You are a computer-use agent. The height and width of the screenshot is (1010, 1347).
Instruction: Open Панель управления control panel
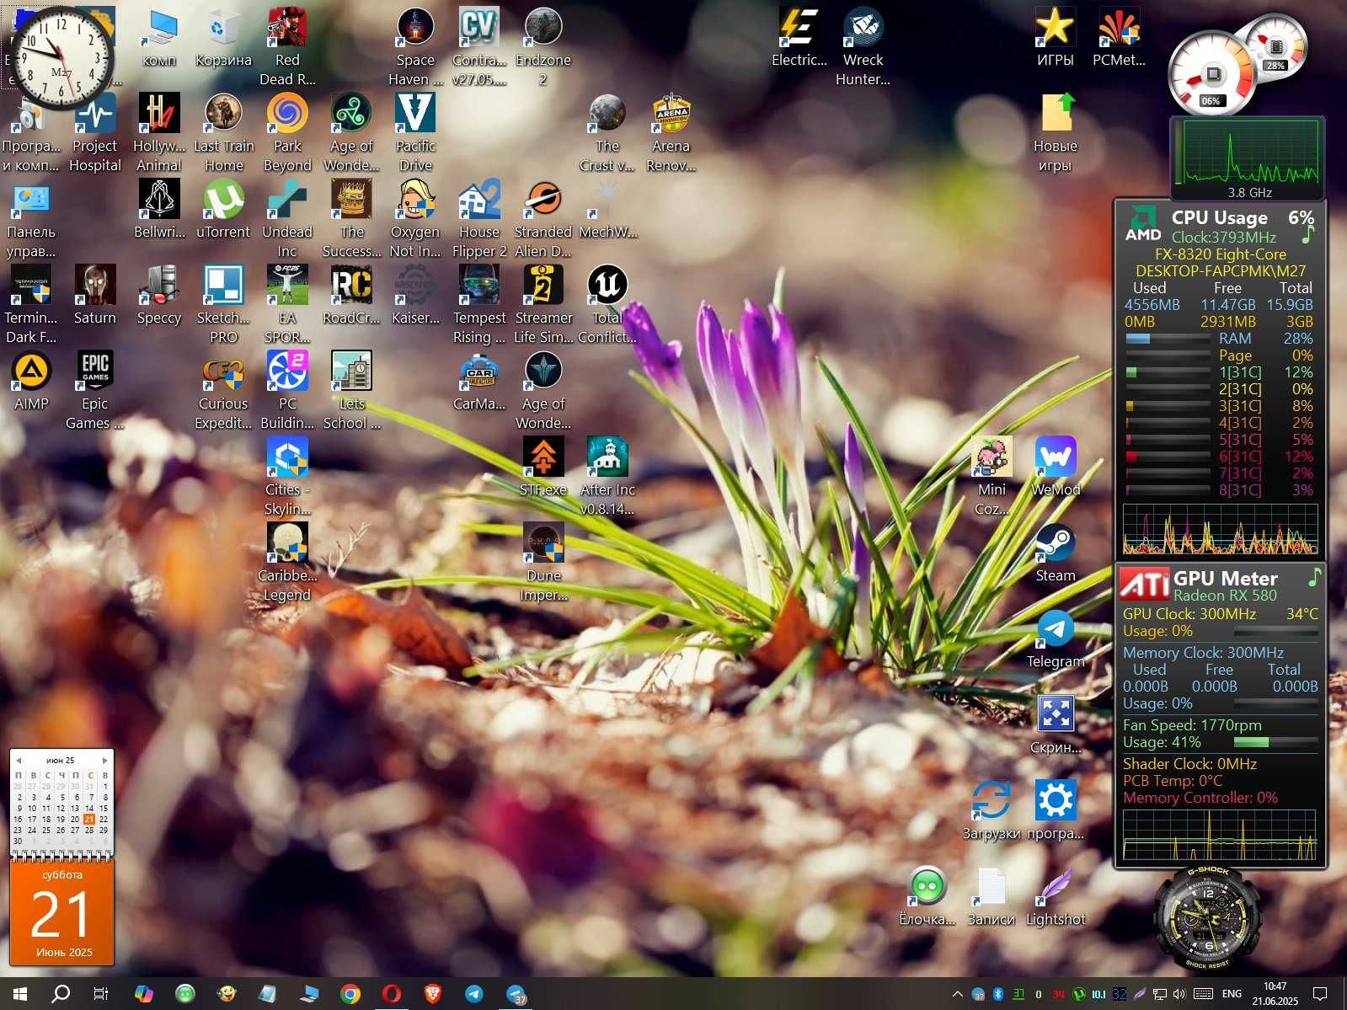[31, 219]
